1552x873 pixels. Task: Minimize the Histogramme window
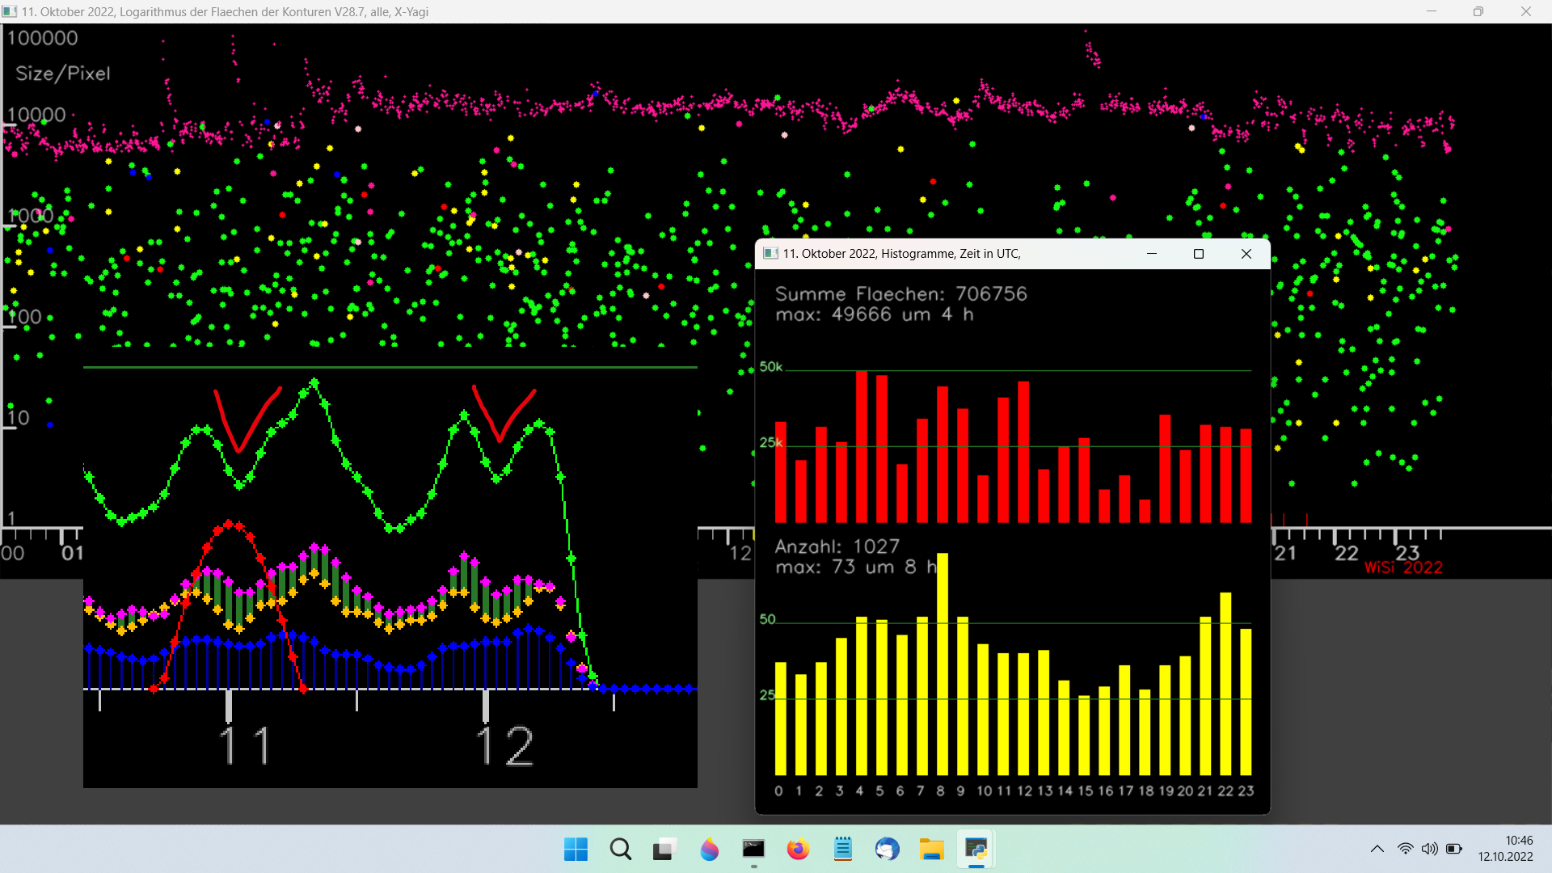(x=1152, y=254)
